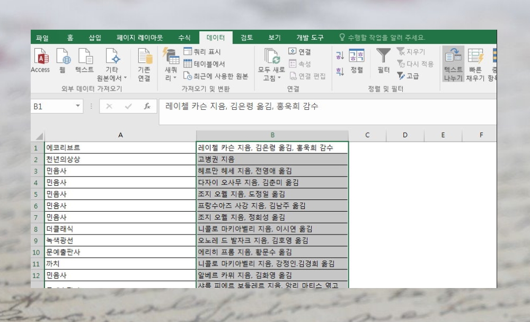Click cell 헤르만 헤세 지음, 전영애 옮김
The width and height of the screenshot is (530, 322).
coord(272,171)
